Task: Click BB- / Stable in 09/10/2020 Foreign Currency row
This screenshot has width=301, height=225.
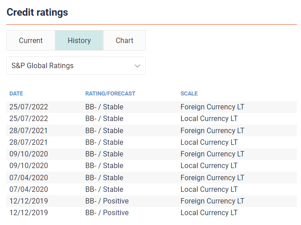Action: pos(104,154)
